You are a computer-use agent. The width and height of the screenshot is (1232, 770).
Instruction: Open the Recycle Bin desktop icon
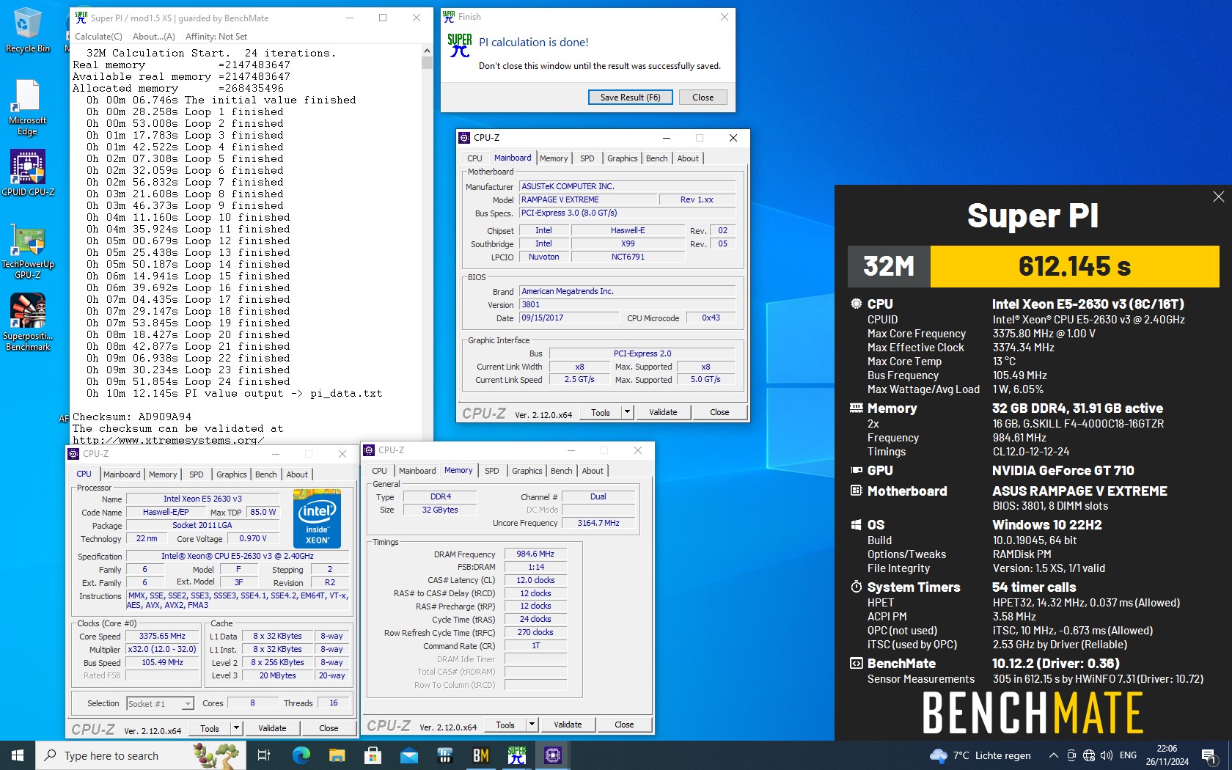click(27, 31)
